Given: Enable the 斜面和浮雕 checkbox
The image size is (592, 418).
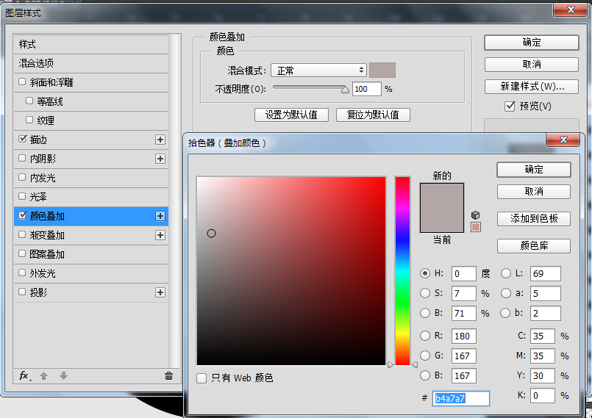Looking at the screenshot, I should pos(22,82).
